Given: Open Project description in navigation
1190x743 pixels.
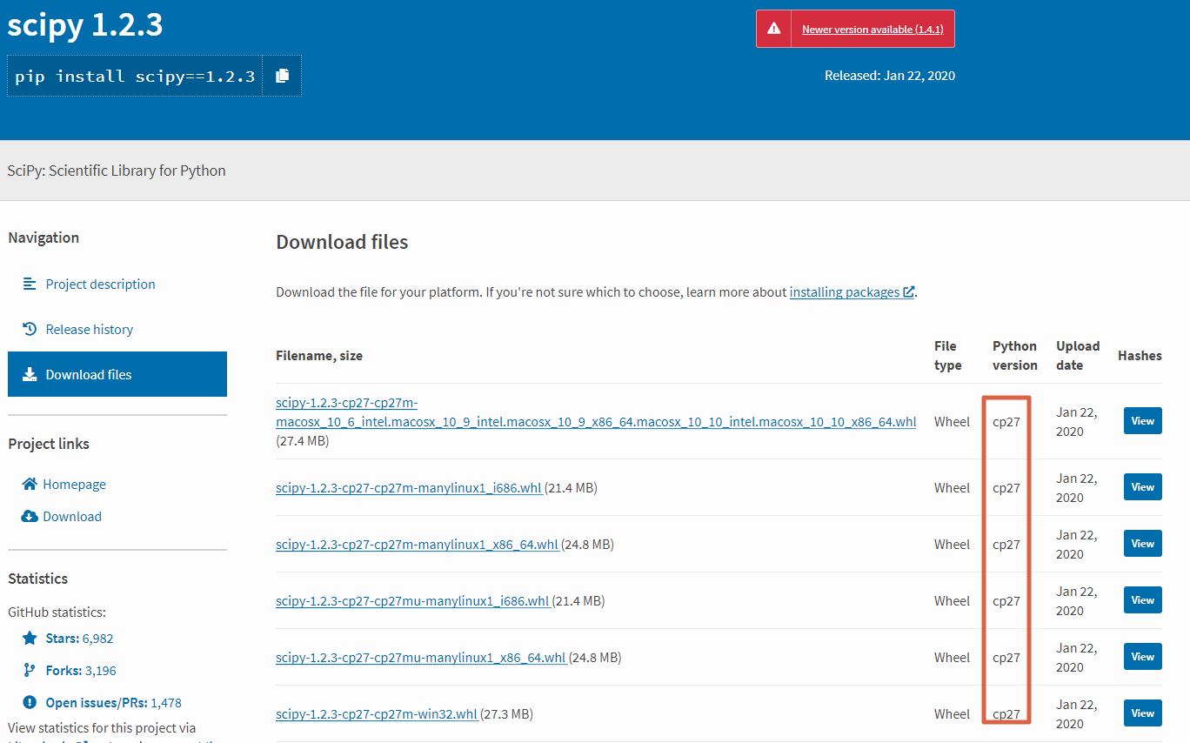Looking at the screenshot, I should (x=101, y=284).
